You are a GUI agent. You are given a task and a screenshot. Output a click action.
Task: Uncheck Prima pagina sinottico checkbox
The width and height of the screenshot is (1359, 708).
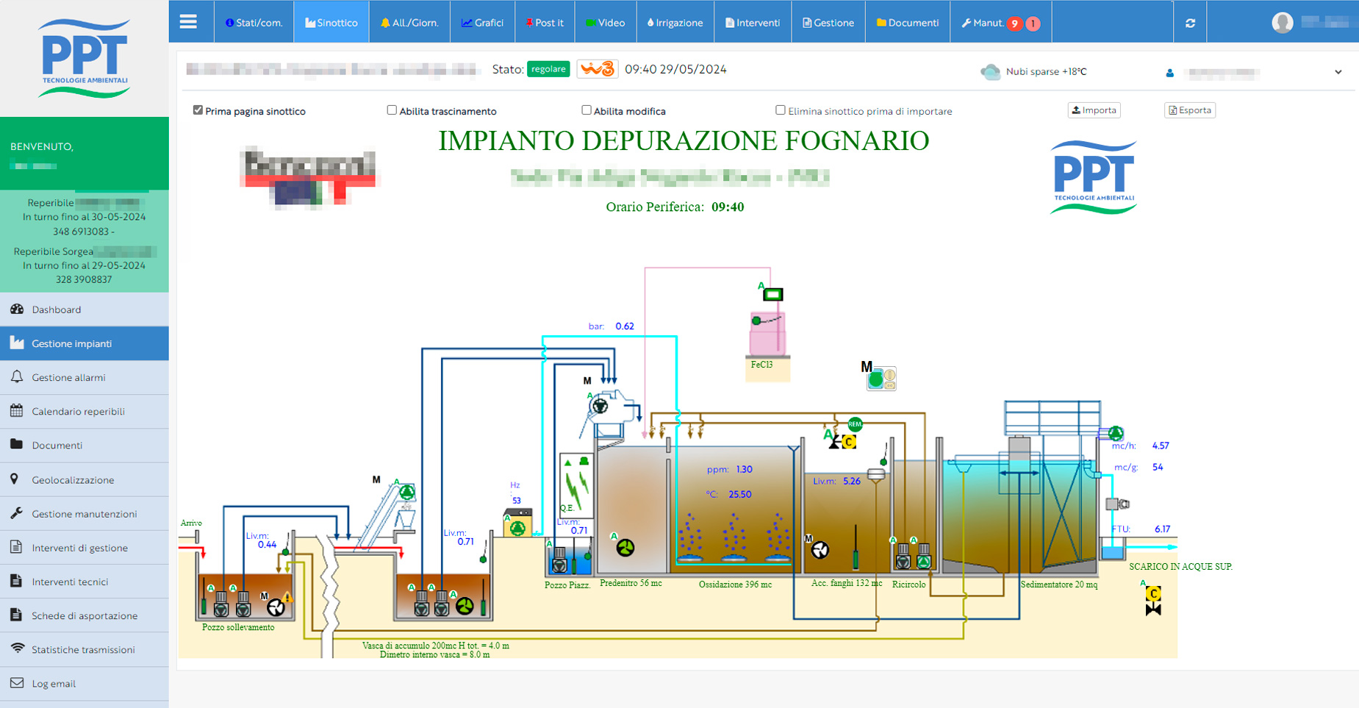coord(198,110)
